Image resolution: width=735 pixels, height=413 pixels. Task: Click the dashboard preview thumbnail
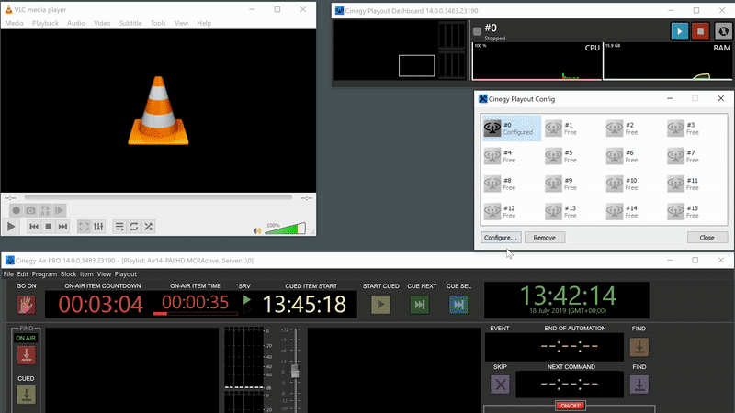click(417, 65)
